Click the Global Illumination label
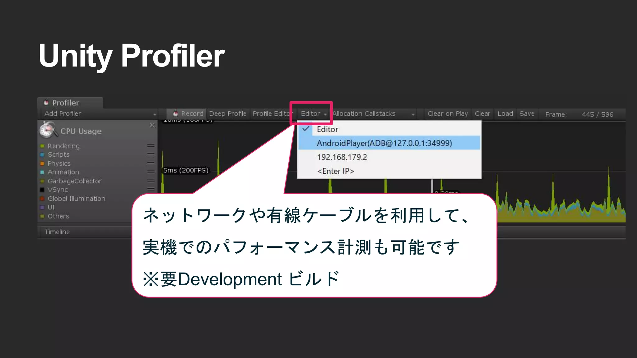The image size is (637, 358). pyautogui.click(x=77, y=199)
